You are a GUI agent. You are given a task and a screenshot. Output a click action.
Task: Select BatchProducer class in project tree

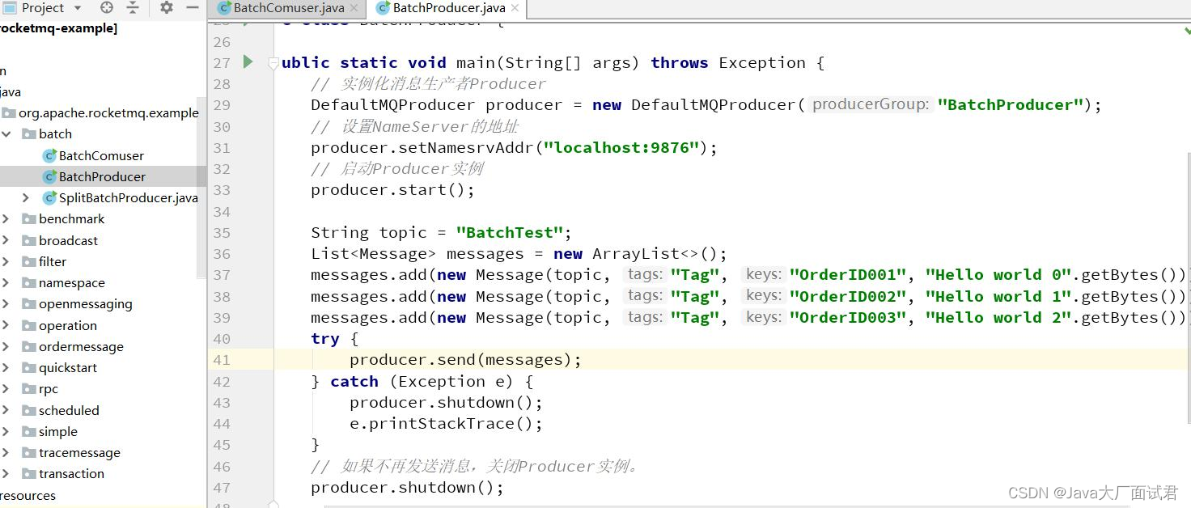click(x=102, y=176)
